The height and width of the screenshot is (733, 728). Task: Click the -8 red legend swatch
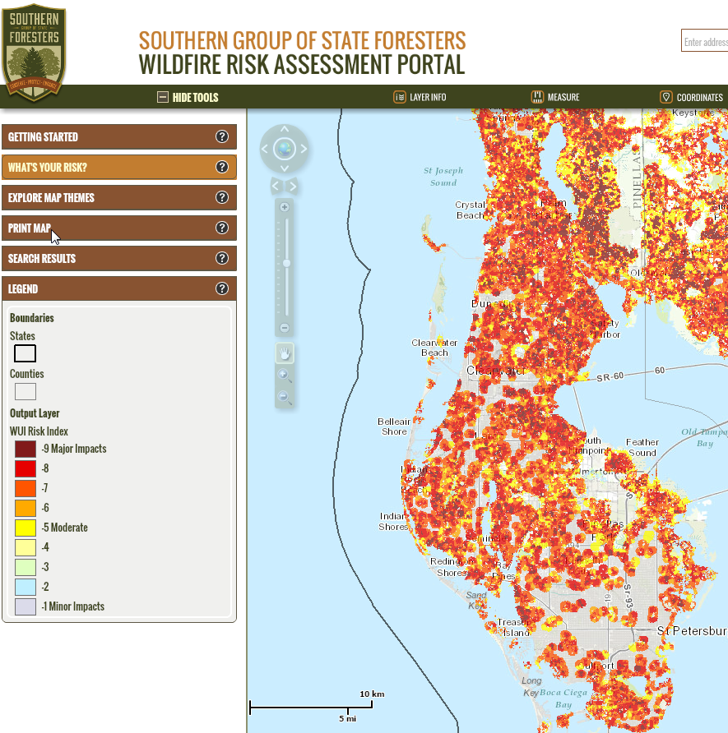26,468
